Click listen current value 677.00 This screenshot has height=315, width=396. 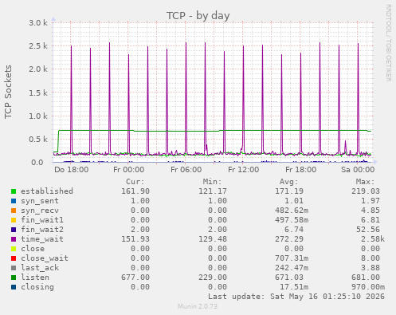[135, 278]
